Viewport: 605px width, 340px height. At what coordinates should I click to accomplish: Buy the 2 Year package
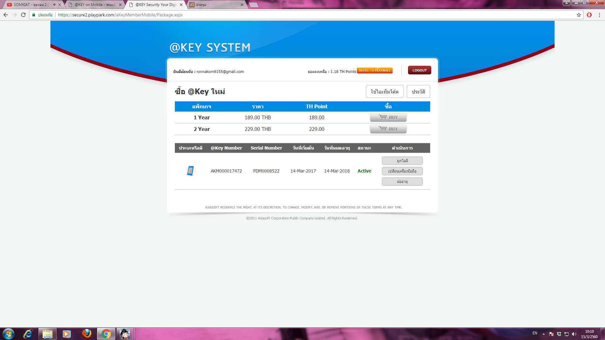point(388,129)
